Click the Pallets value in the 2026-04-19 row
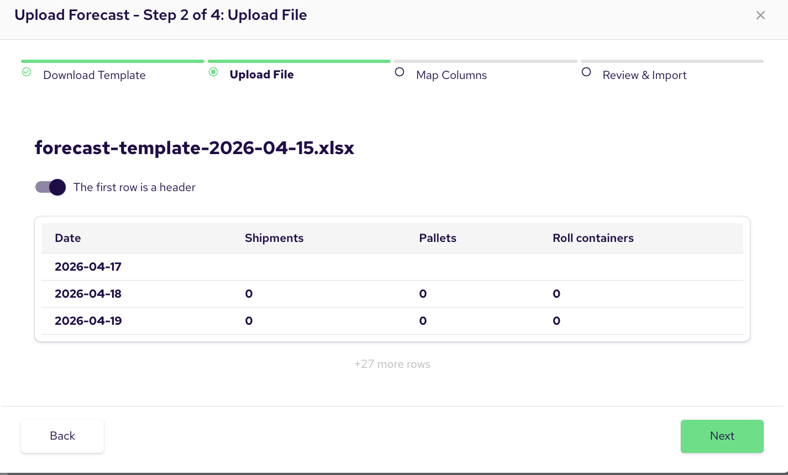The image size is (788, 475). [423, 321]
